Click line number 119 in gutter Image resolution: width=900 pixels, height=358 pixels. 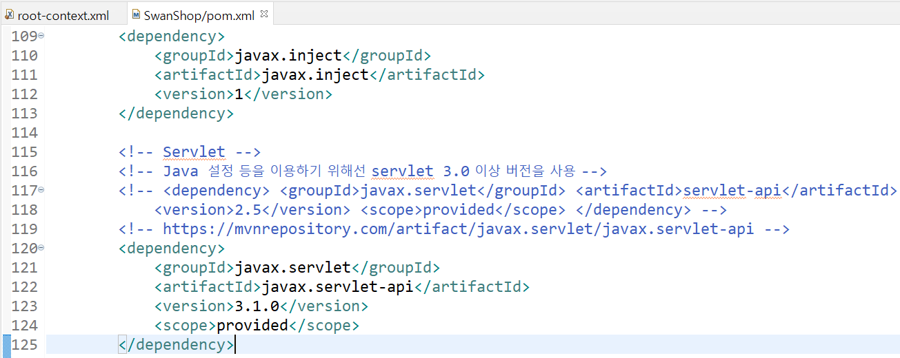tap(25, 229)
